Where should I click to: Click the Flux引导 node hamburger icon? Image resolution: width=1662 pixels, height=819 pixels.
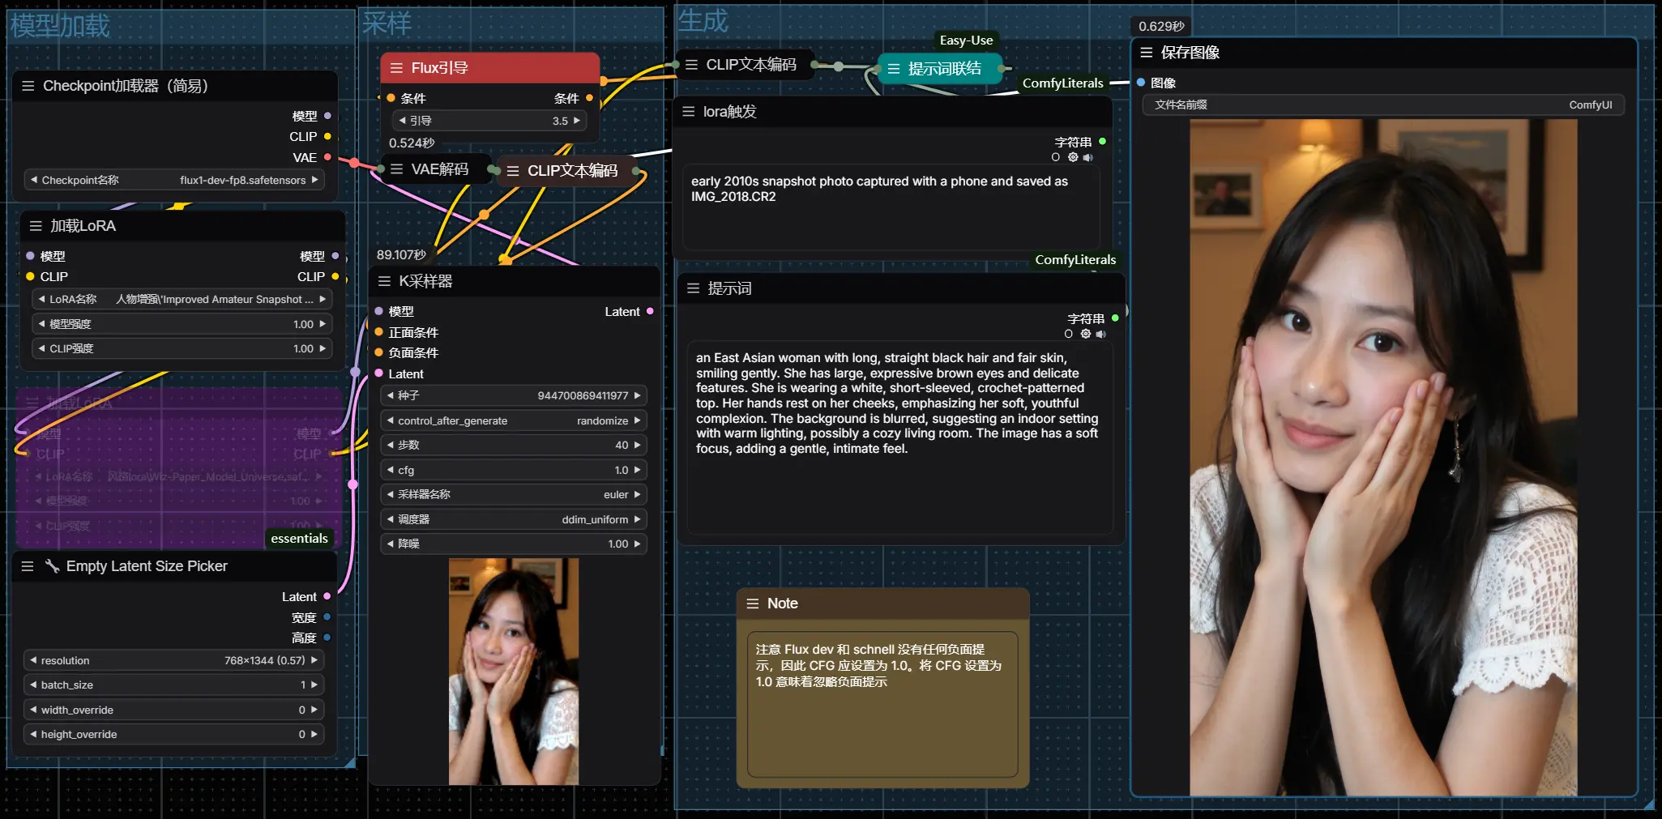[x=396, y=68]
